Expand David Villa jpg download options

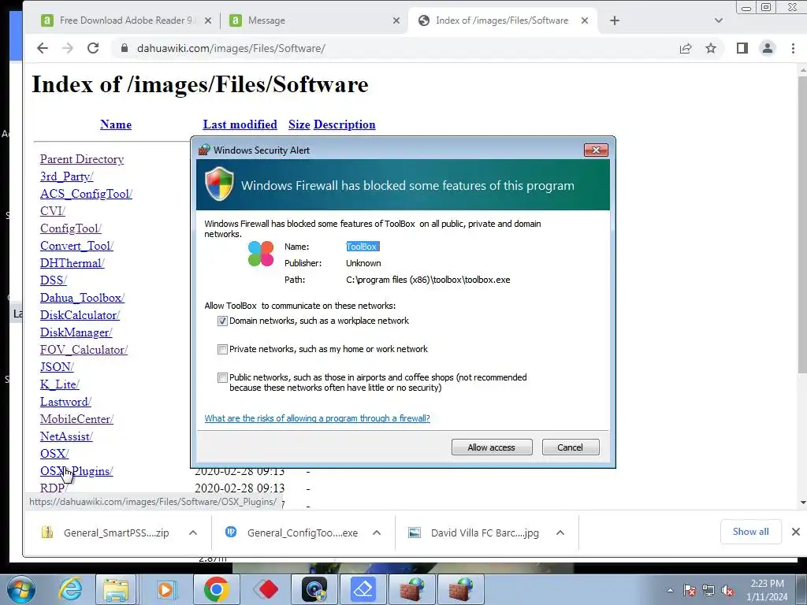[x=560, y=533]
